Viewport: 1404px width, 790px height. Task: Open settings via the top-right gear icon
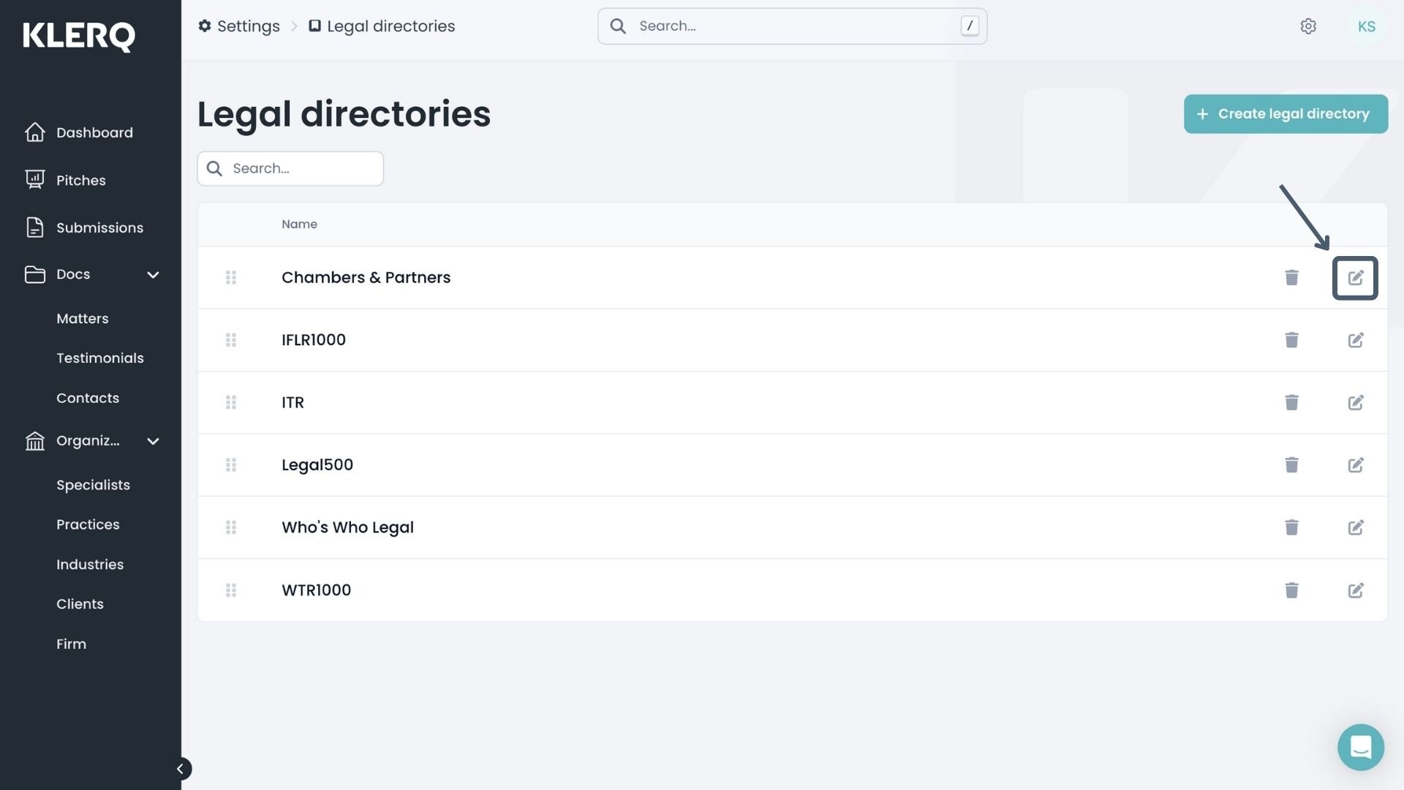click(1308, 26)
